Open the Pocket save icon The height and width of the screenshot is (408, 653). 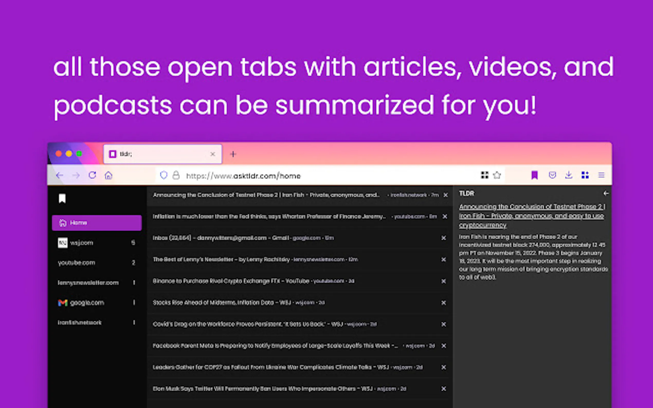tap(552, 175)
